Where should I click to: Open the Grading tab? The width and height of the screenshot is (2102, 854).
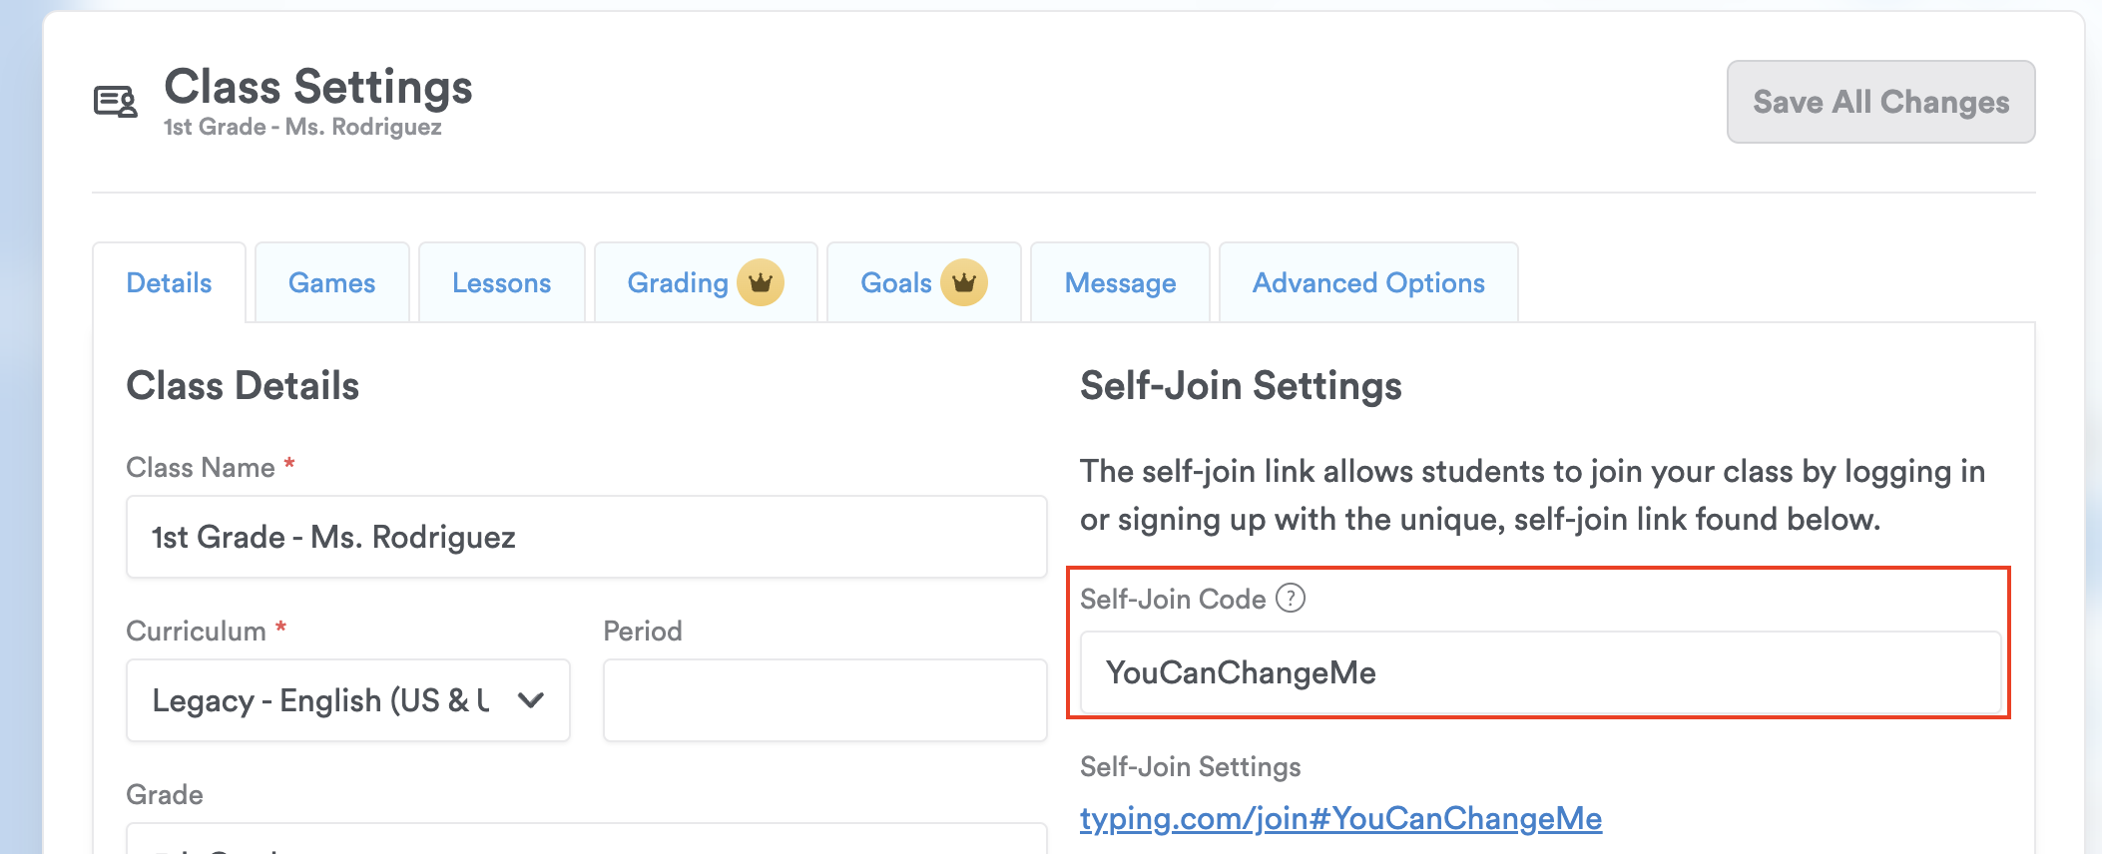coord(678,283)
